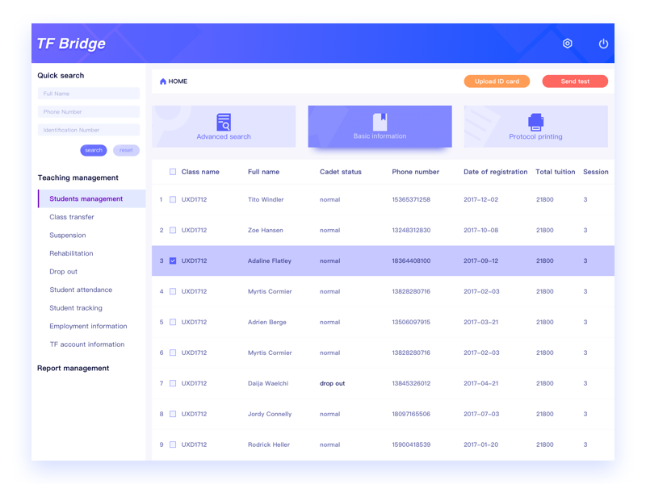Click the bookmark icon in Basic information
Viewport: 646px width, 484px height.
pos(380,120)
